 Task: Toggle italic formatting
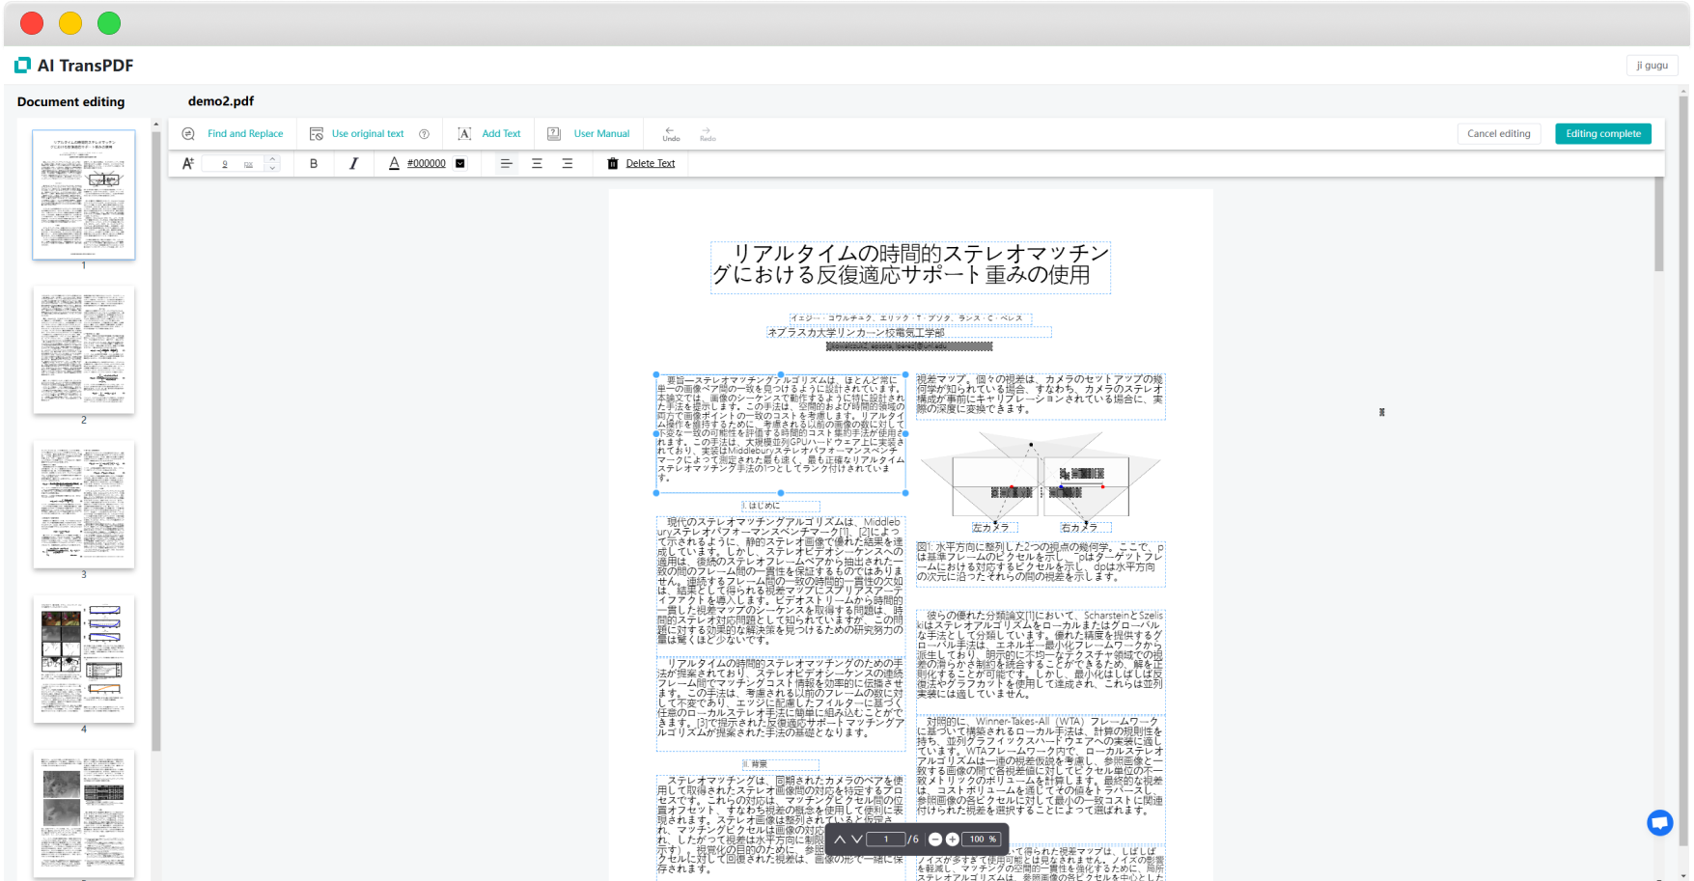(353, 164)
